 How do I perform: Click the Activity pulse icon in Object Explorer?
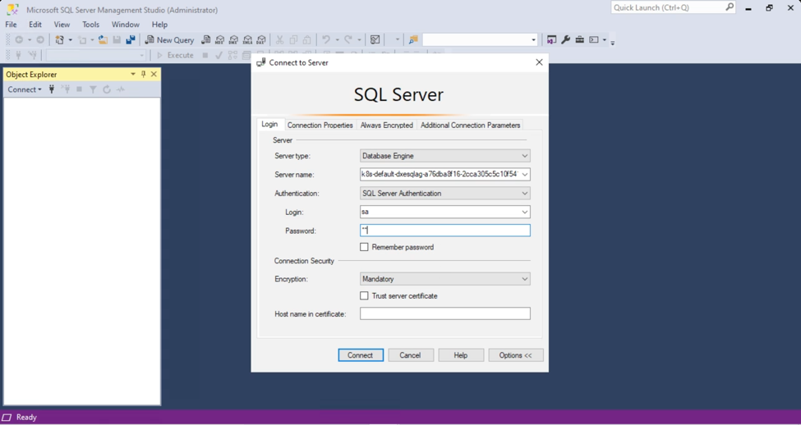(121, 89)
